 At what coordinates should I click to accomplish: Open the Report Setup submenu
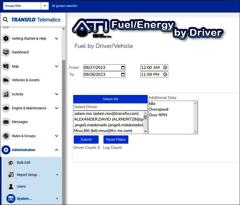(28, 175)
